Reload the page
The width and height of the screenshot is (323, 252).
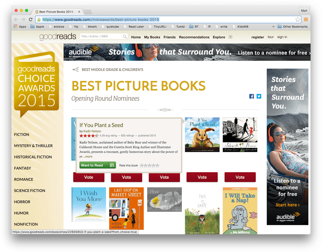point(31,20)
